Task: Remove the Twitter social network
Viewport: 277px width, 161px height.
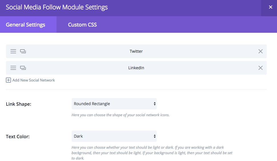Action: (260, 51)
